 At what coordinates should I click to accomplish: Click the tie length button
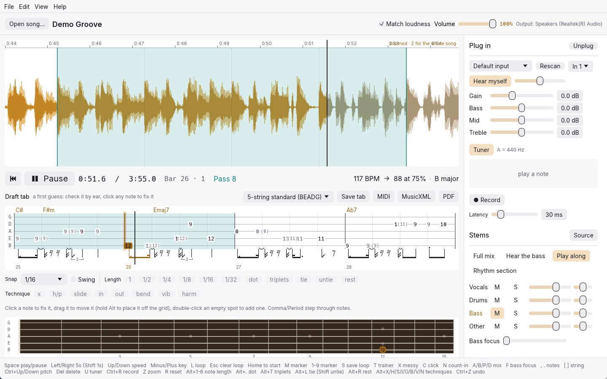[303, 280]
